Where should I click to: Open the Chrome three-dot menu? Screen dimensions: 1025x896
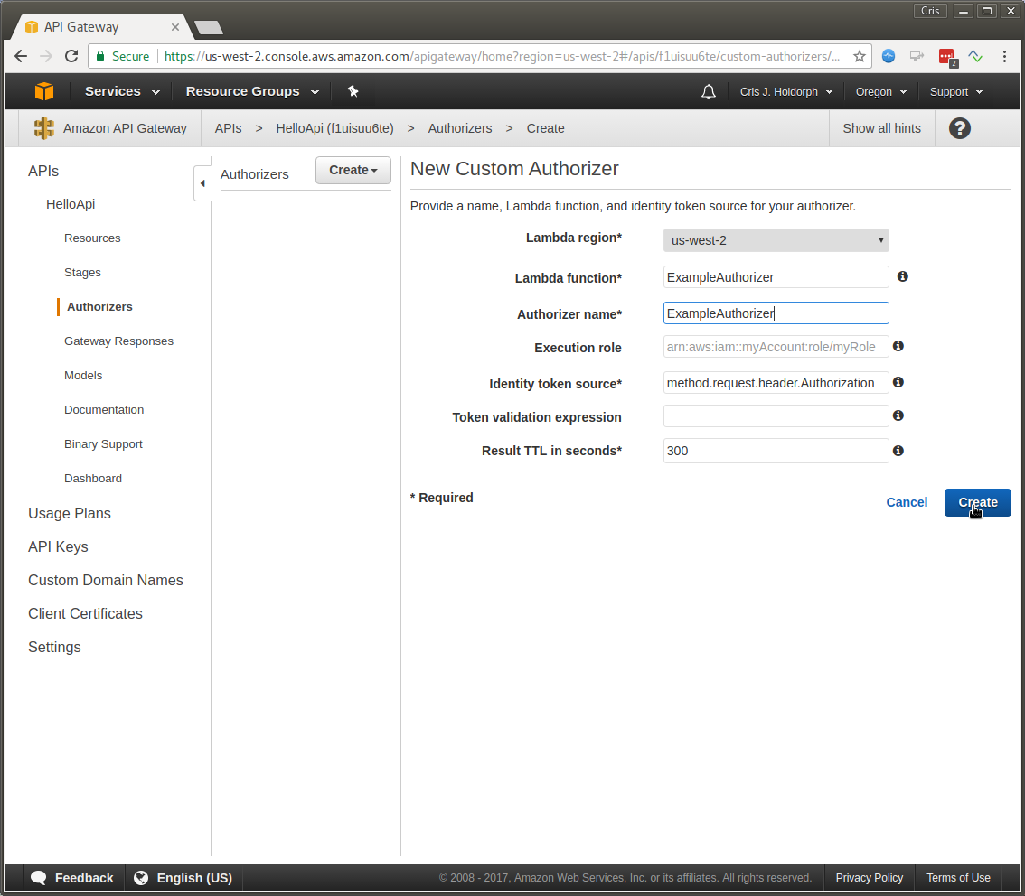(1004, 57)
